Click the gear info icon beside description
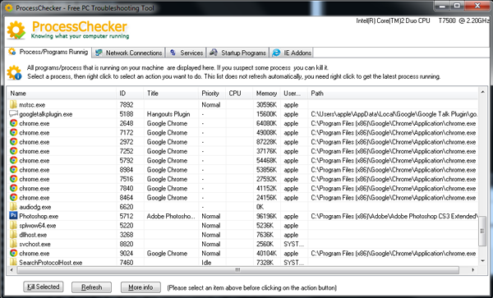The width and height of the screenshot is (493, 298). click(14, 72)
